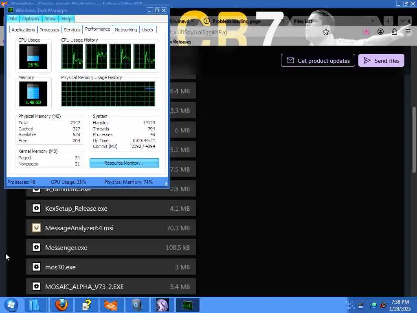Bookmark this page with the star icon
417x313 pixels.
325,32
